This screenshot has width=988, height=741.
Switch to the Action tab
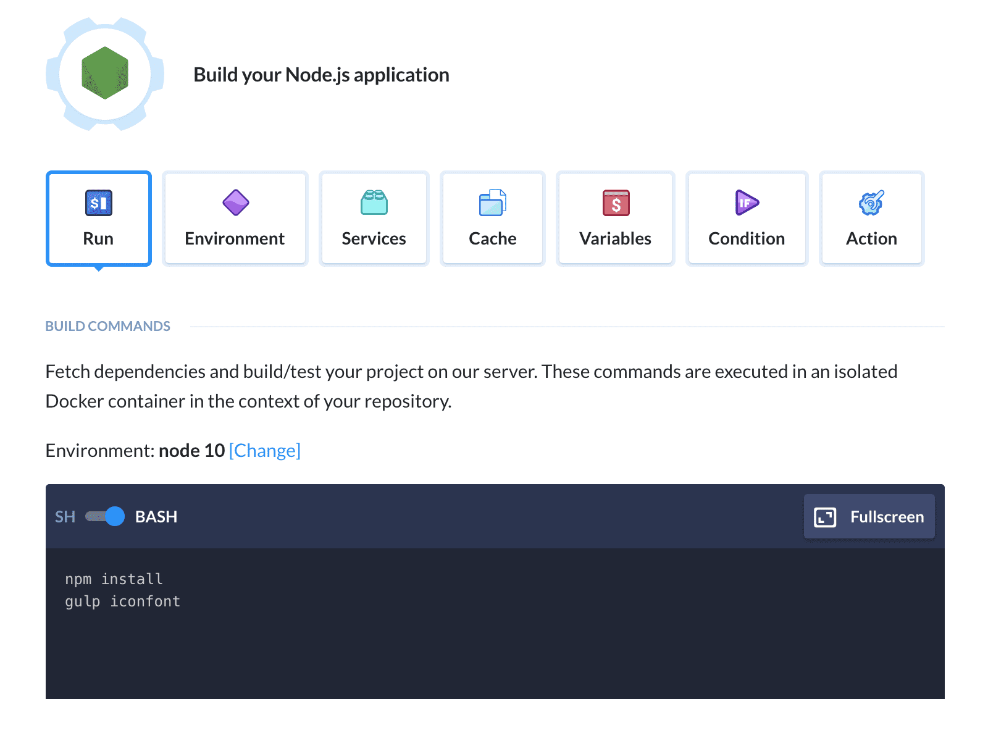[x=871, y=219]
